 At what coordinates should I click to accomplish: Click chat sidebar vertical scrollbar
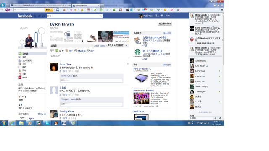click(223, 40)
